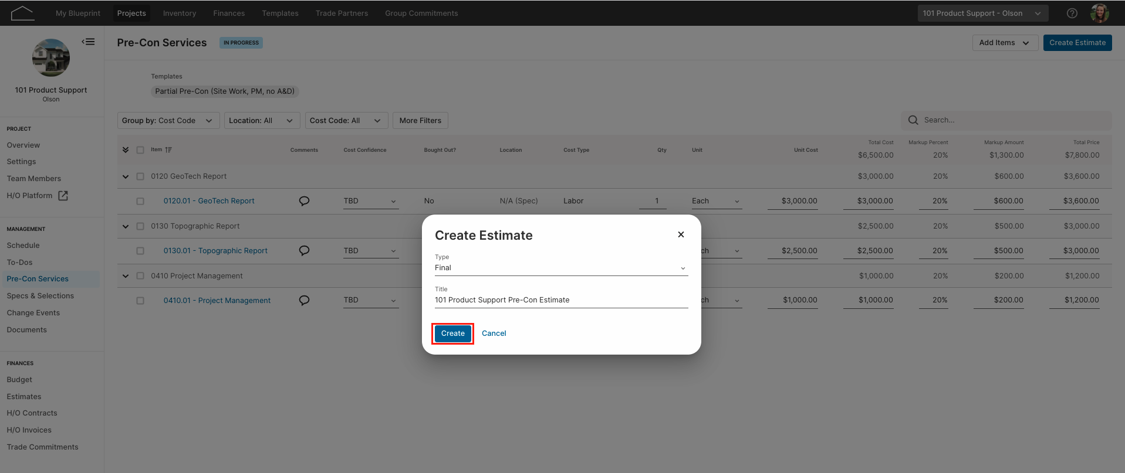Open Trade Commitments in the sidebar

pos(42,447)
